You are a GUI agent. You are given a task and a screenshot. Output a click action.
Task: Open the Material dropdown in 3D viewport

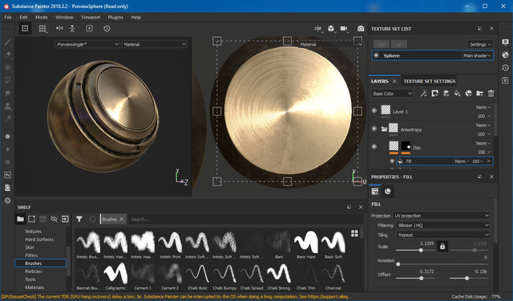pyautogui.click(x=155, y=44)
